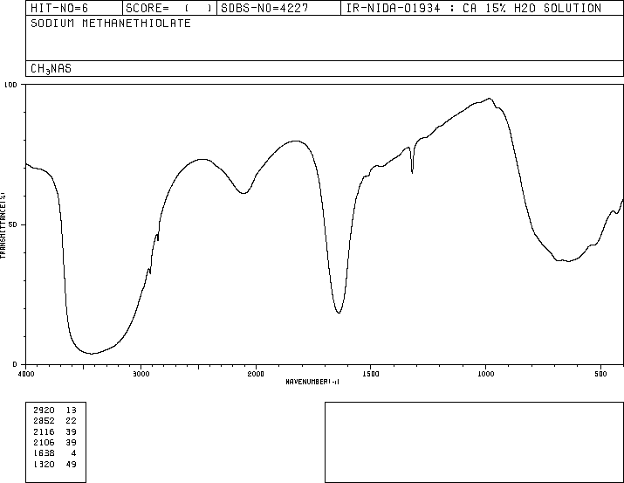Select compound name SODIUM METHANETHIOLATE

click(111, 23)
